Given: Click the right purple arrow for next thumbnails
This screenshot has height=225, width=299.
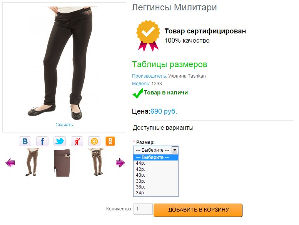Looking at the screenshot, I should pos(120,163).
